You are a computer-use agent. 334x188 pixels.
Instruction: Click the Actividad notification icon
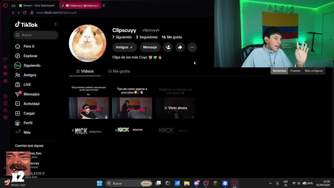click(x=17, y=104)
